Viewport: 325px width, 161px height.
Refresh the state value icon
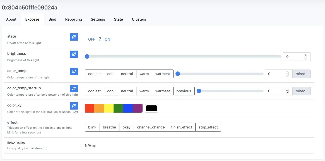[74, 37]
